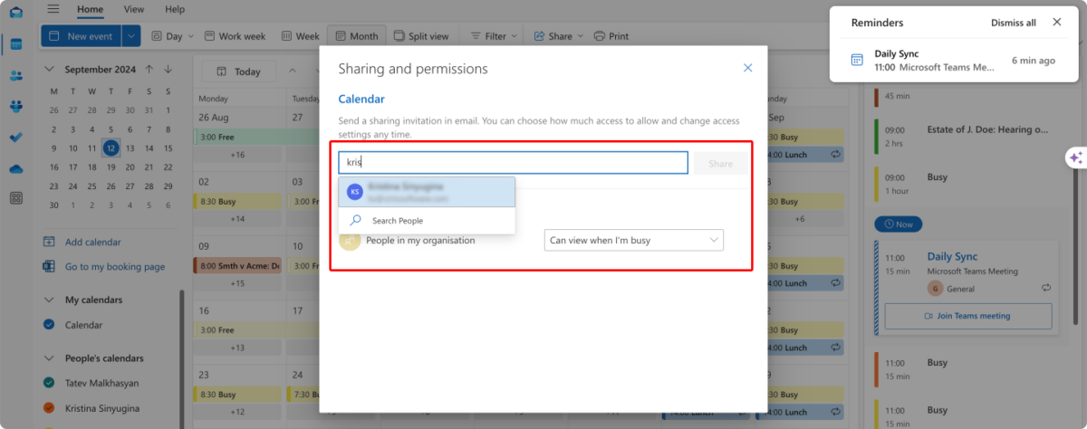Go to previous month with up arrow
Image resolution: width=1087 pixels, height=429 pixels.
(149, 70)
